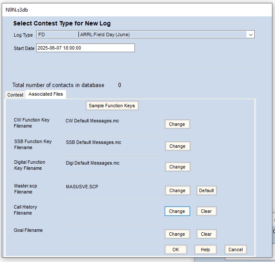Image resolution: width=275 pixels, height=262 pixels.
Task: Change the CW Function Key filename
Action: (177, 124)
